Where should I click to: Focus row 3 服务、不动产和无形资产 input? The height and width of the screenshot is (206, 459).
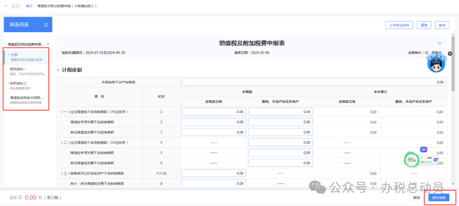280,132
